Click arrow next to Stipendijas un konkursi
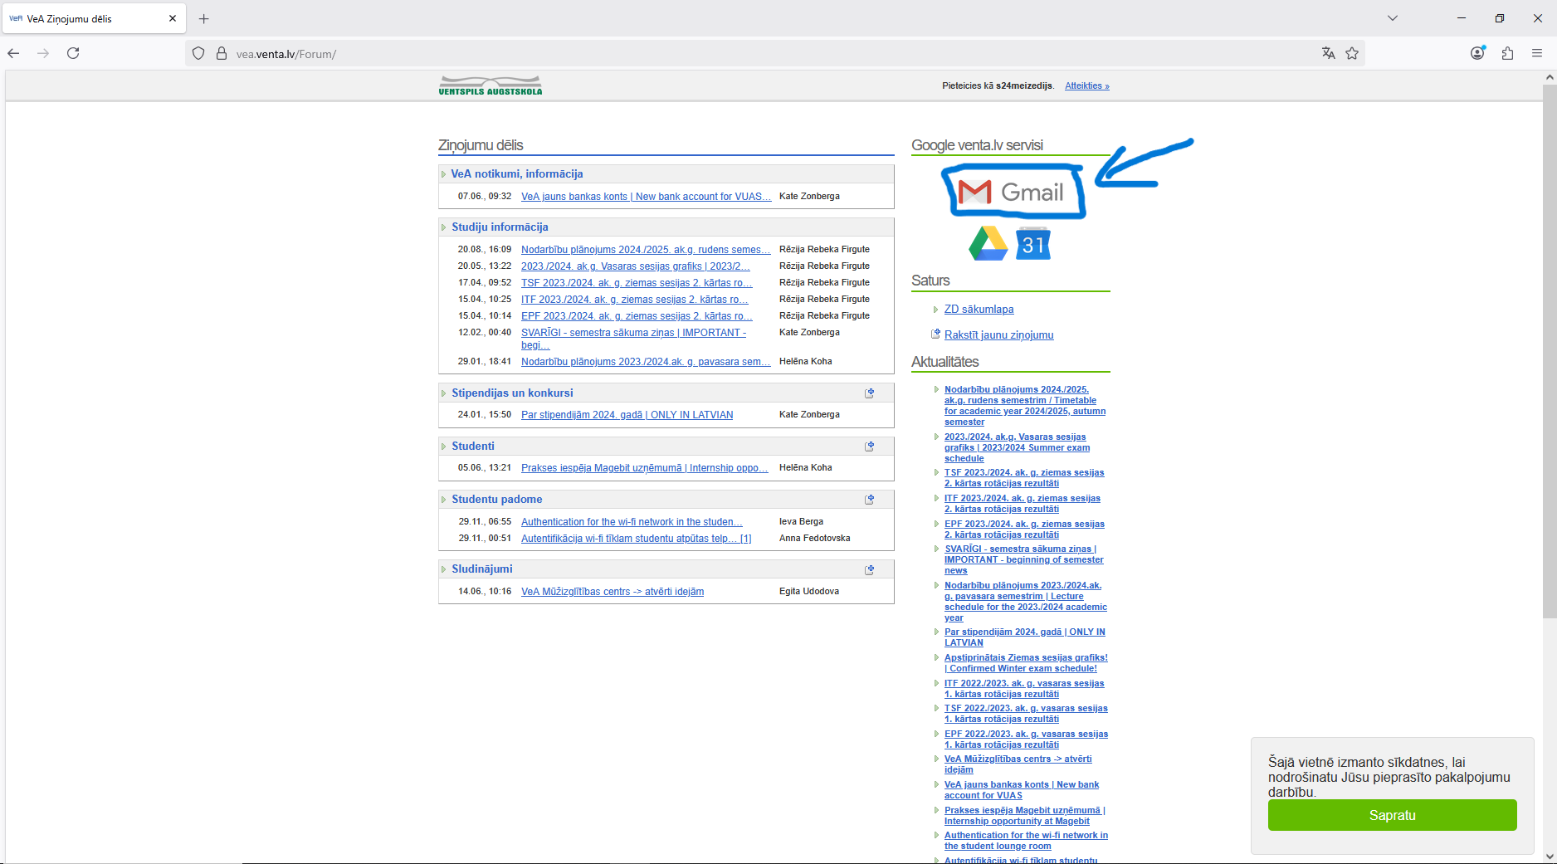1557x864 pixels. 443,393
